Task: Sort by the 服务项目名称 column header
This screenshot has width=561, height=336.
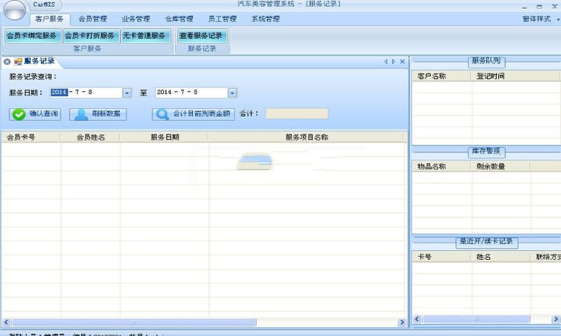Action: pos(307,137)
